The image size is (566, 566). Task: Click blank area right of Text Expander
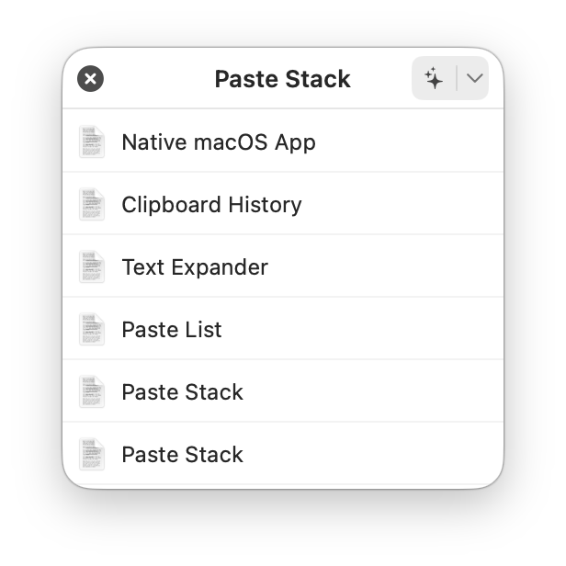[386, 267]
